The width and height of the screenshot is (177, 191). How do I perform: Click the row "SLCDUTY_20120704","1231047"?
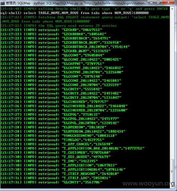[61, 97]
